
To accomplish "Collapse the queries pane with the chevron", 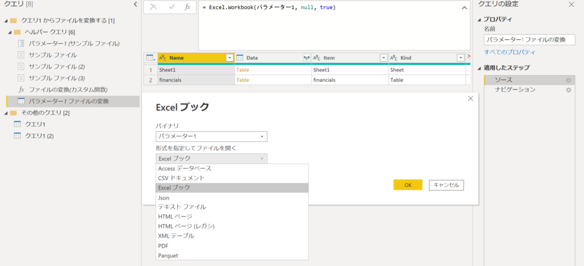I will coord(135,4).
